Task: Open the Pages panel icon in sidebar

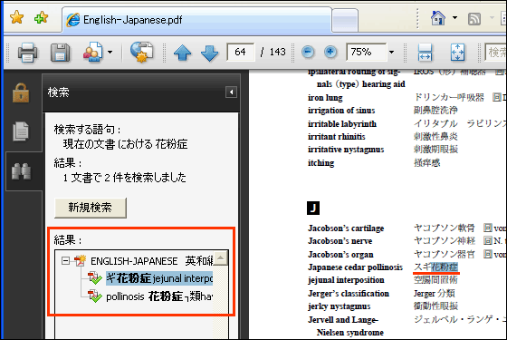Action: coord(21,131)
